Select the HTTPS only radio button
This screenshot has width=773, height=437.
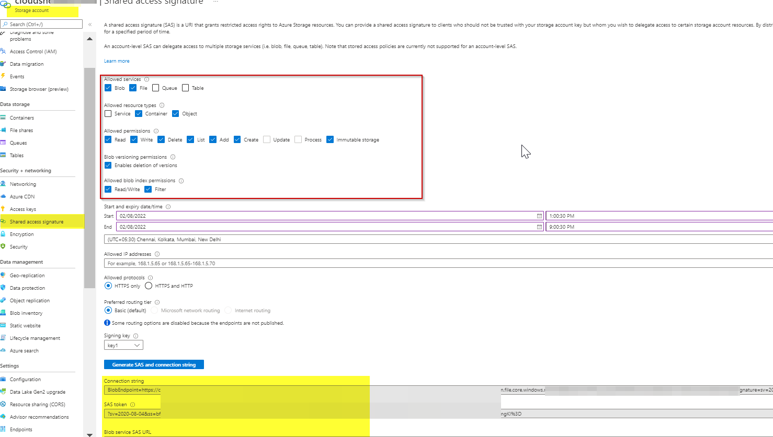coord(108,286)
